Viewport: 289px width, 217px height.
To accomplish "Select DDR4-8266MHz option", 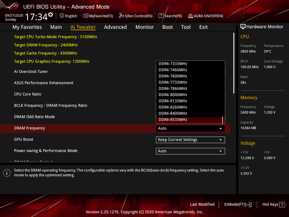I will (x=191, y=107).
